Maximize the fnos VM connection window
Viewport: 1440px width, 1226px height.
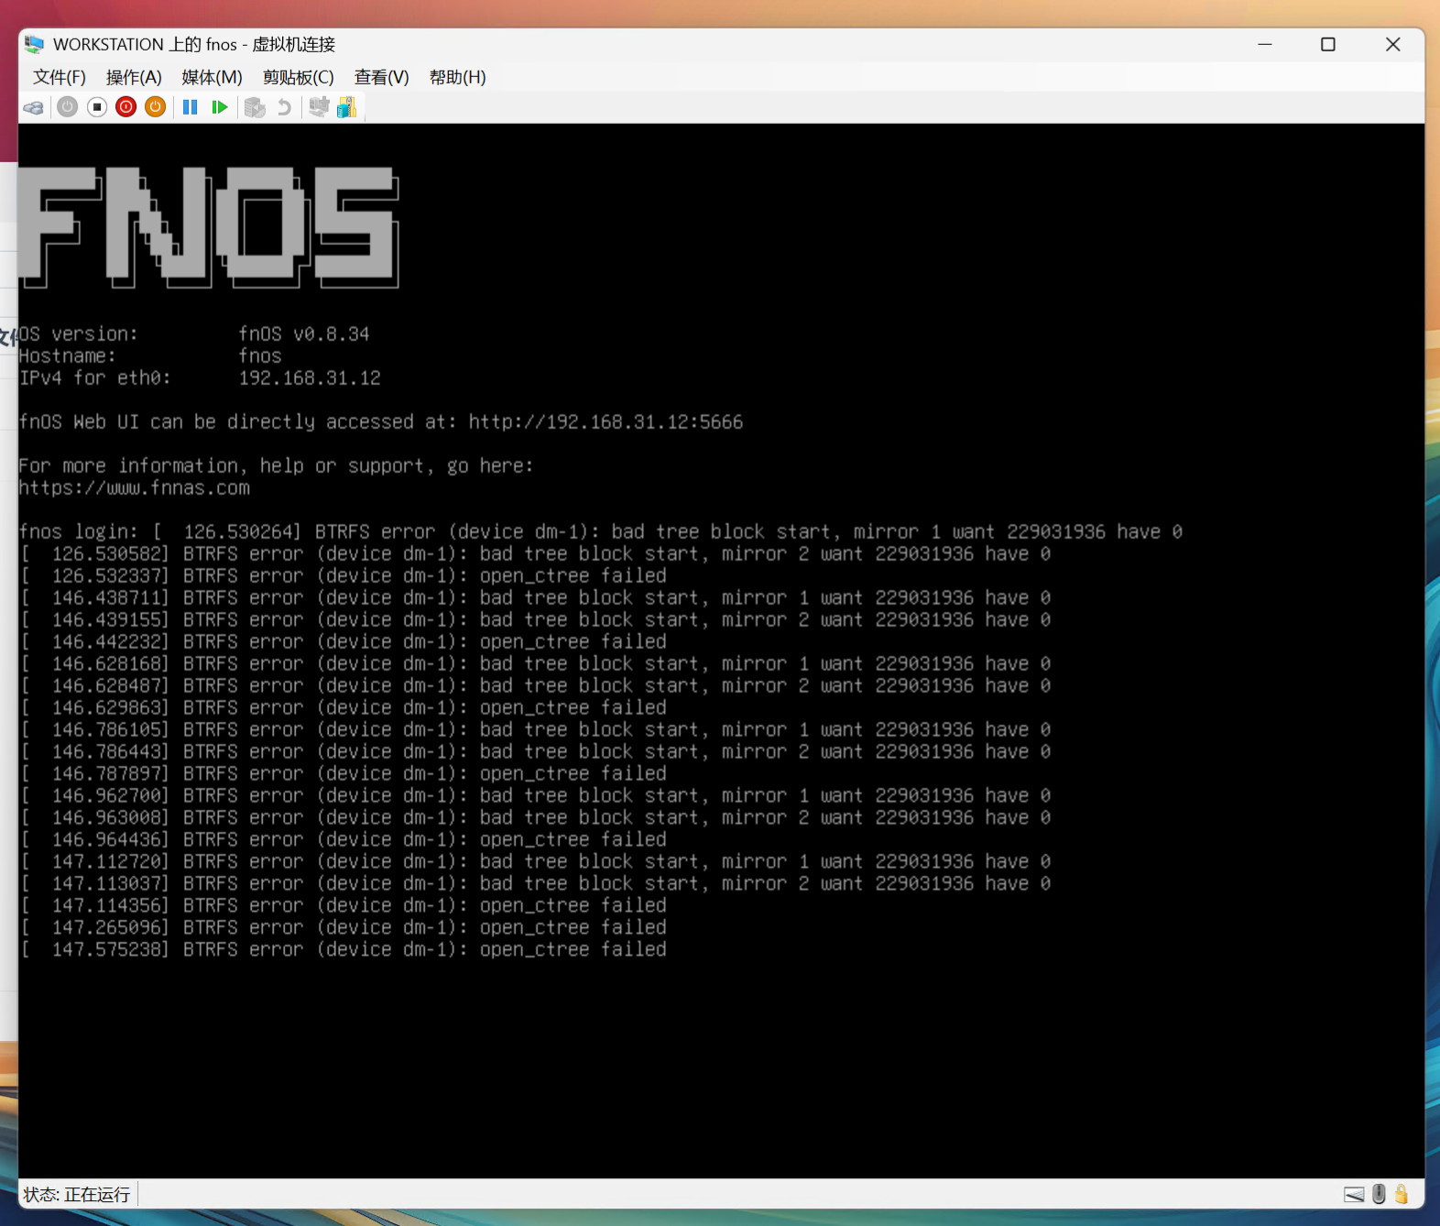1328,44
